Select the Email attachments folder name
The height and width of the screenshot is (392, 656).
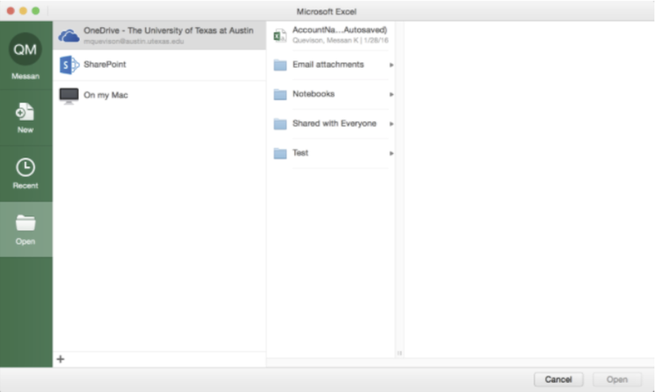coord(328,64)
